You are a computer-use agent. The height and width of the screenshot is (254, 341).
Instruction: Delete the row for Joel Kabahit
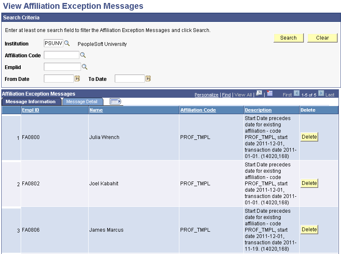click(x=309, y=183)
